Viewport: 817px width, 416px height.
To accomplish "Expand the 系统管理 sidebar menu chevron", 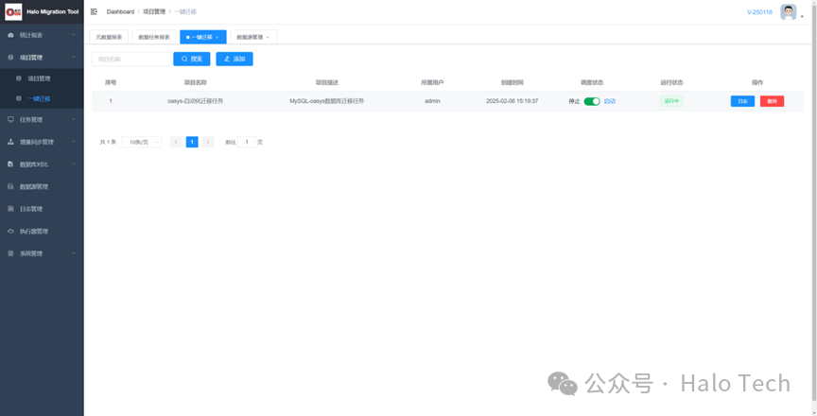I will 74,253.
